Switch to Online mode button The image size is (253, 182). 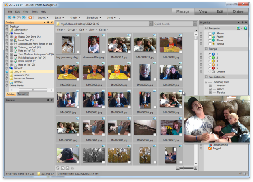(x=238, y=11)
